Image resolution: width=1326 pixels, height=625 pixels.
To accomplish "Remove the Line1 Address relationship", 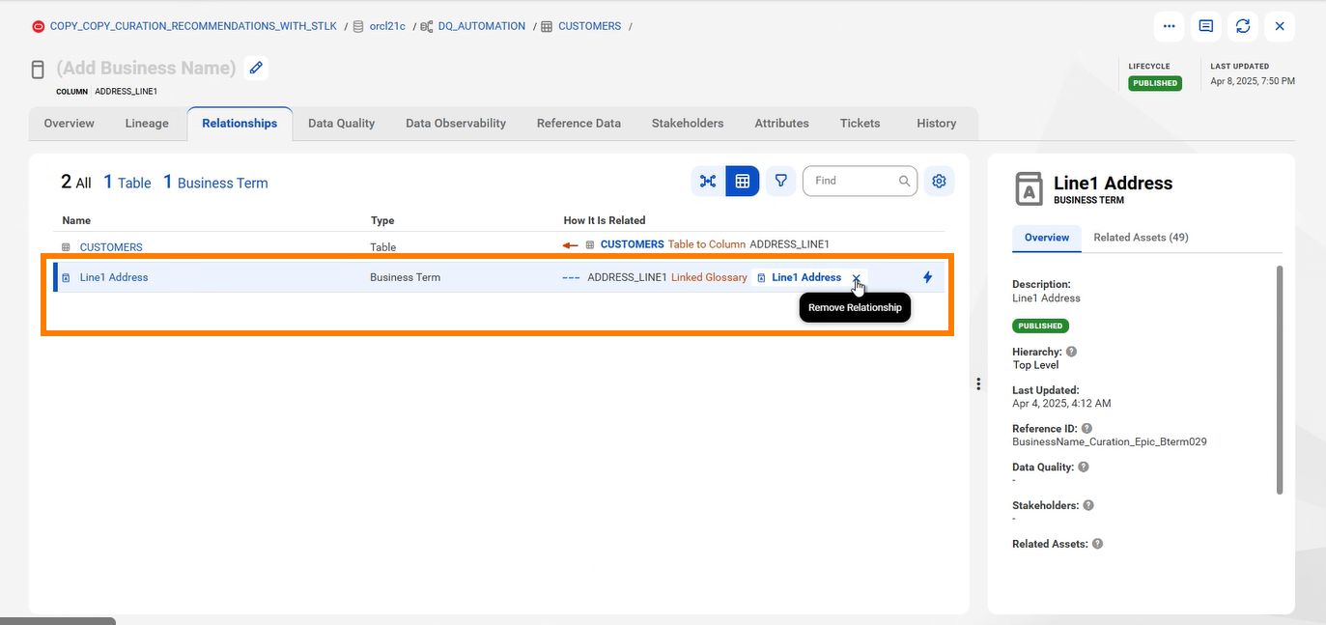I will 857,277.
